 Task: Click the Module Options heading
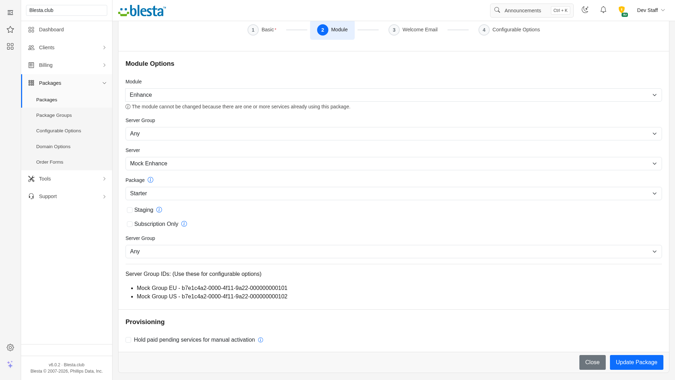click(x=150, y=64)
